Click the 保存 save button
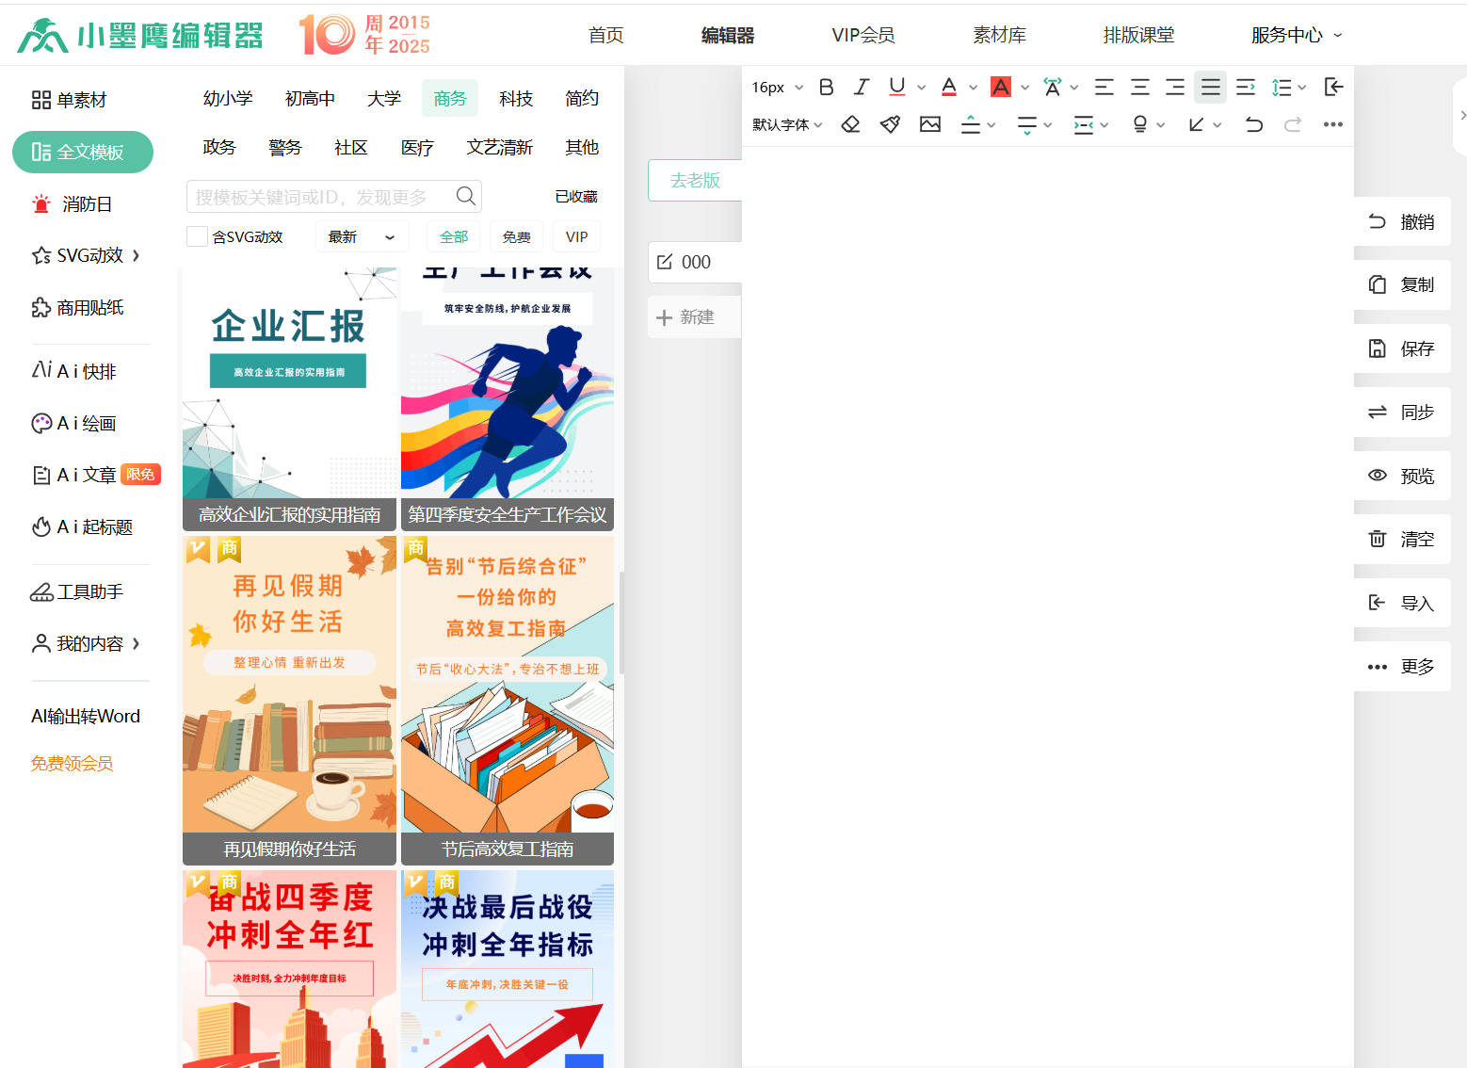 (1401, 348)
